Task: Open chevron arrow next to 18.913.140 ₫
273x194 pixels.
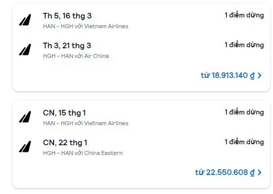Action: pyautogui.click(x=260, y=75)
